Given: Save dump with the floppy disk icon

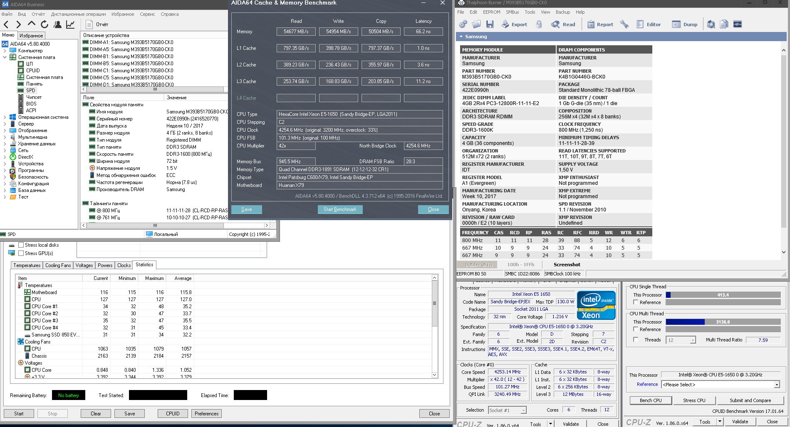Looking at the screenshot, I should (x=490, y=25).
